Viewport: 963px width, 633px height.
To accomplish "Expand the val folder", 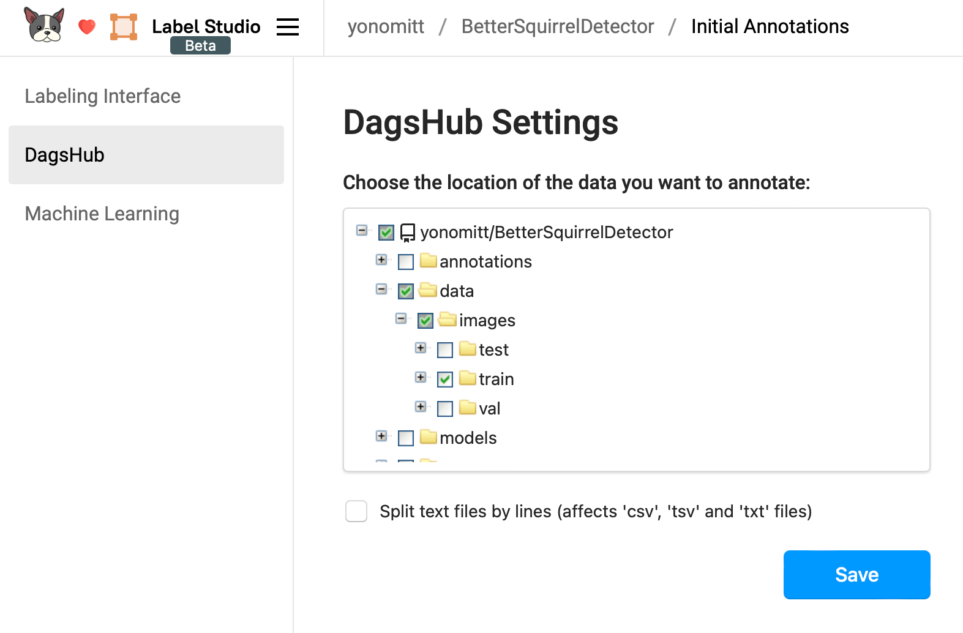I will click(421, 406).
